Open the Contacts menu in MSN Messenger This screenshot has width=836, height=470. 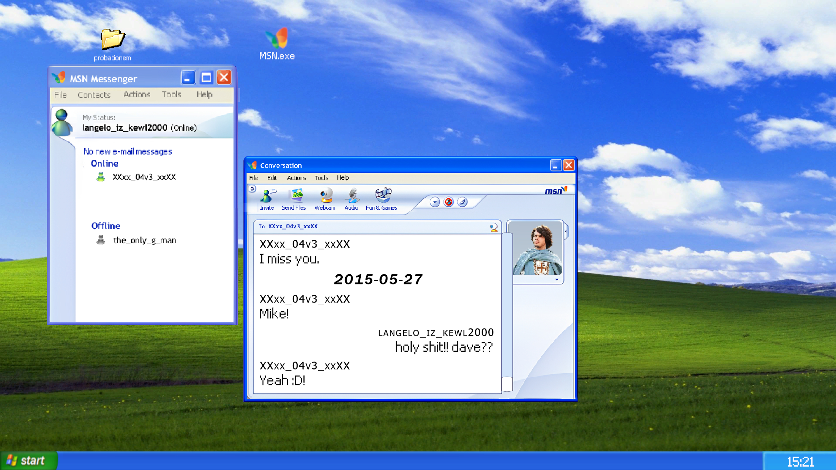94,95
